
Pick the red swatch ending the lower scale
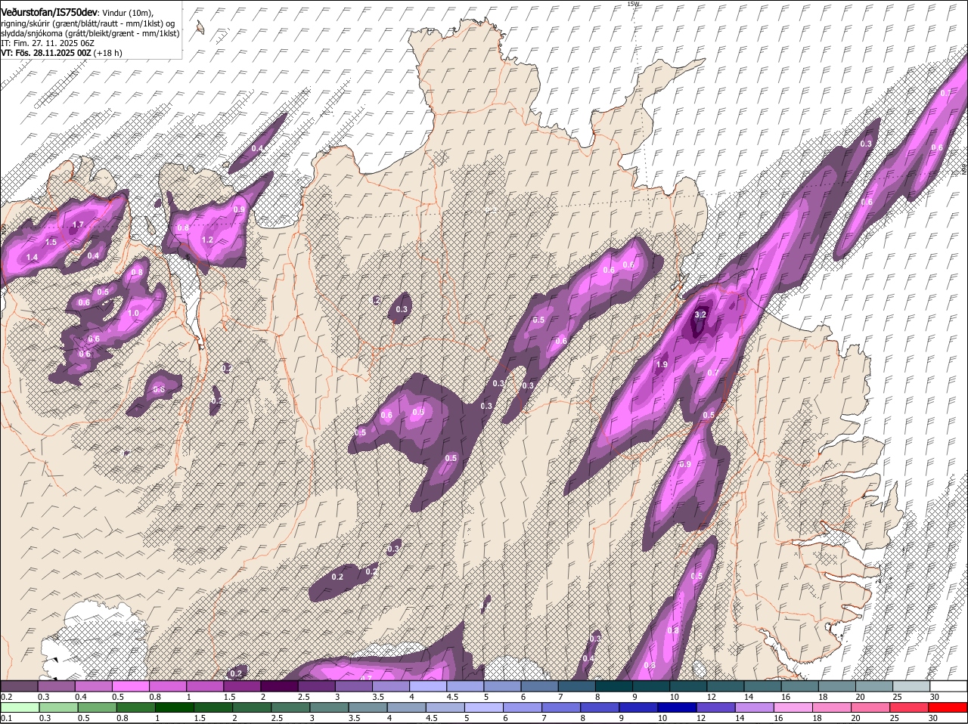pos(948,707)
